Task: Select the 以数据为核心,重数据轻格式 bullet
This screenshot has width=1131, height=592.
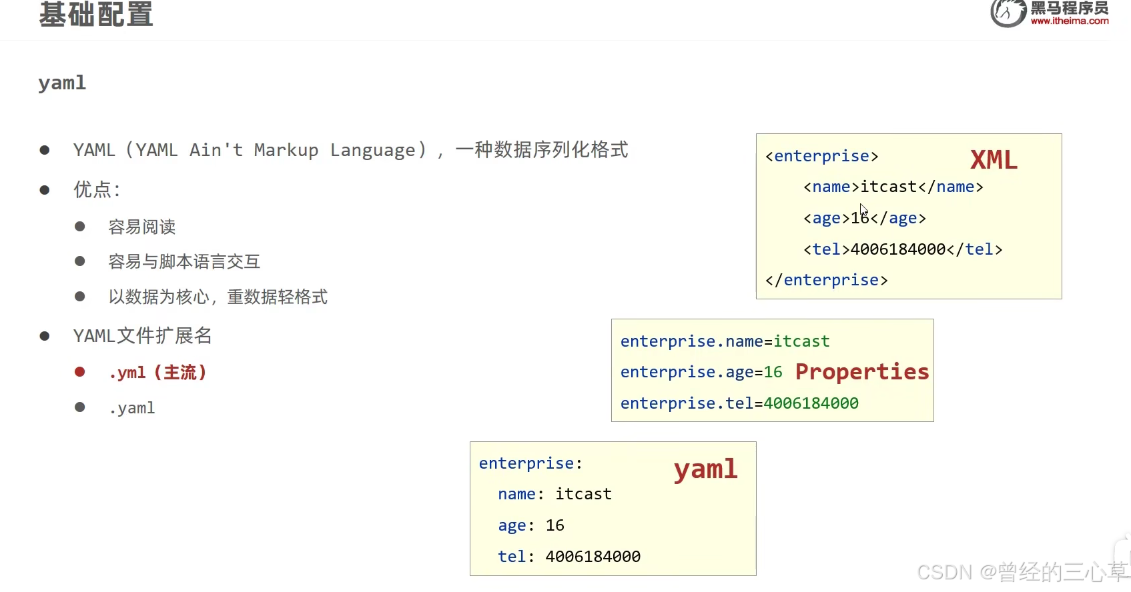Action: 218,297
